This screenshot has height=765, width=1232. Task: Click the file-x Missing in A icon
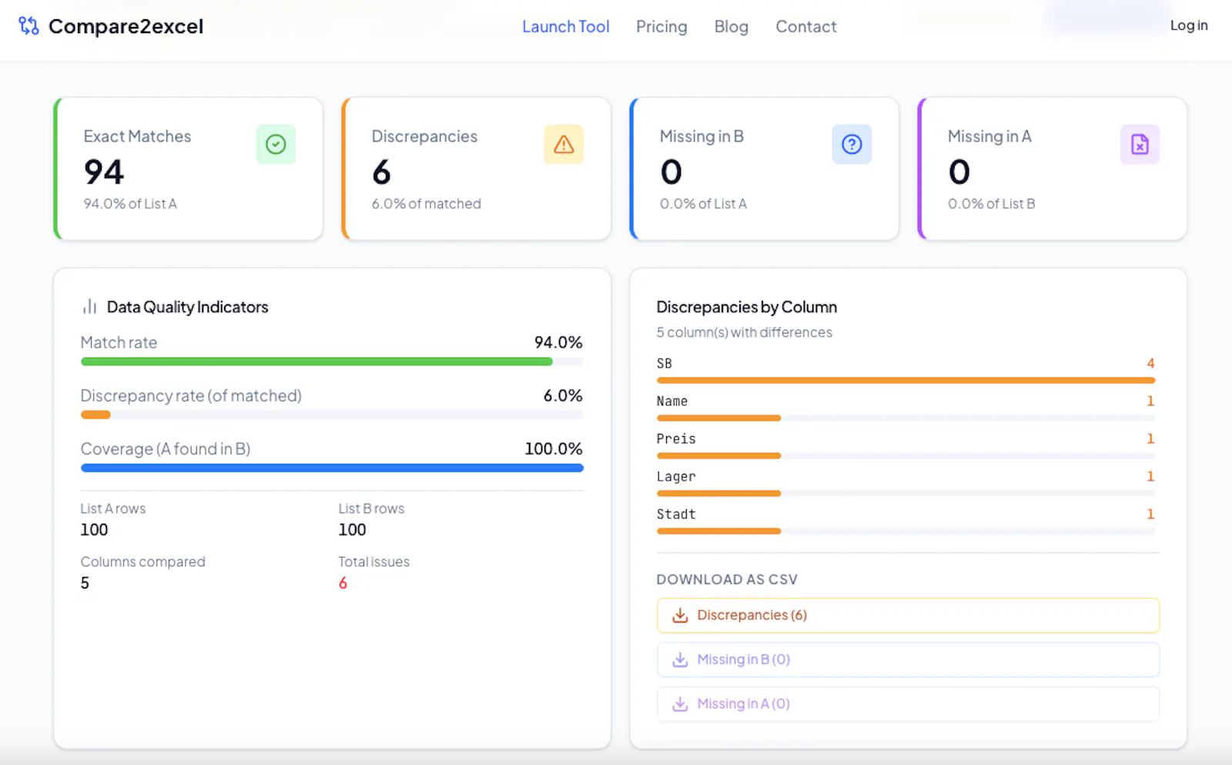tap(1140, 144)
